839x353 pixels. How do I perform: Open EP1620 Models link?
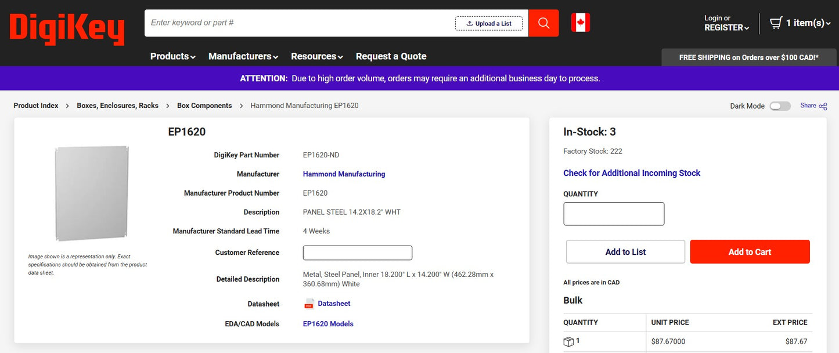point(328,324)
